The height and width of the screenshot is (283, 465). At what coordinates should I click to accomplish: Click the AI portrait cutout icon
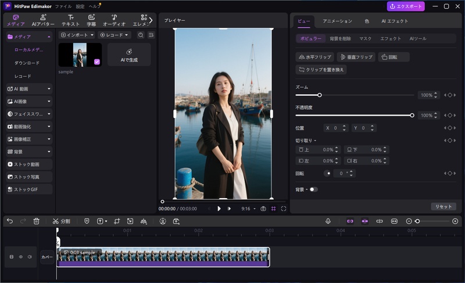(163, 221)
